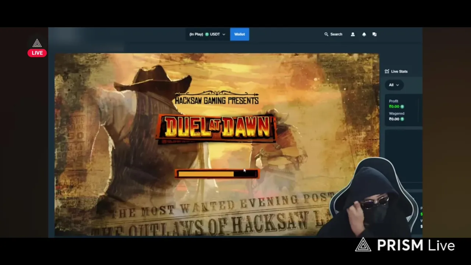Open notifications bell icon

[x=364, y=34]
